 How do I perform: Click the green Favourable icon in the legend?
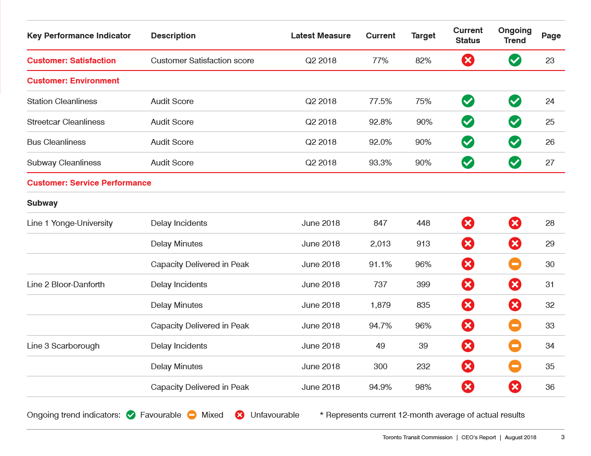(x=131, y=415)
